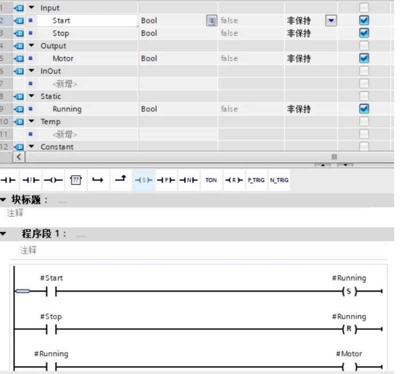This screenshot has height=374, width=400.
Task: Collapse network 1 (程序段 1)
Action: pos(3,233)
